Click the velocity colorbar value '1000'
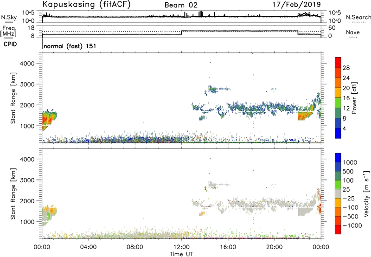 click(350, 162)
